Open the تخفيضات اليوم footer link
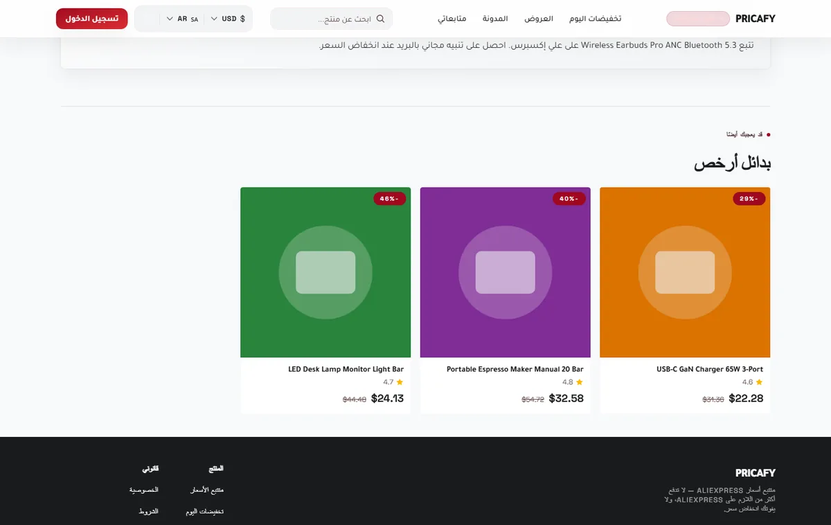Screen dimensions: 831x525 coord(205,511)
